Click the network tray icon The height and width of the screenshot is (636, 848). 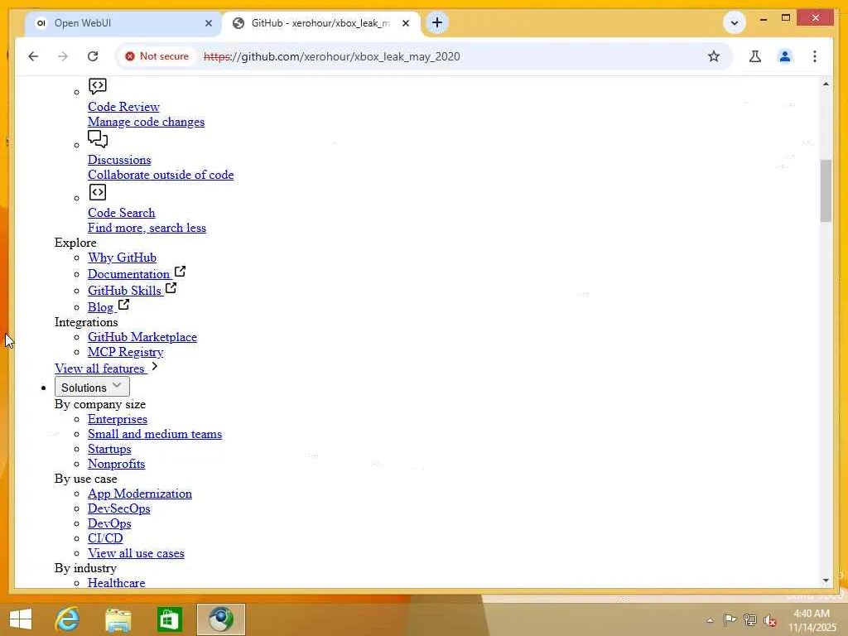click(749, 619)
